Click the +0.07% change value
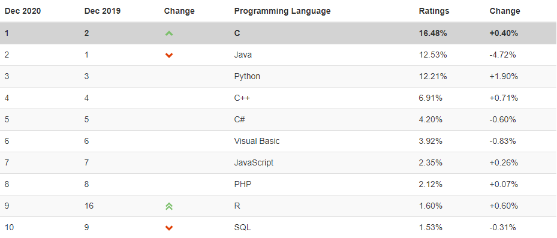The width and height of the screenshot is (557, 238). 504,185
